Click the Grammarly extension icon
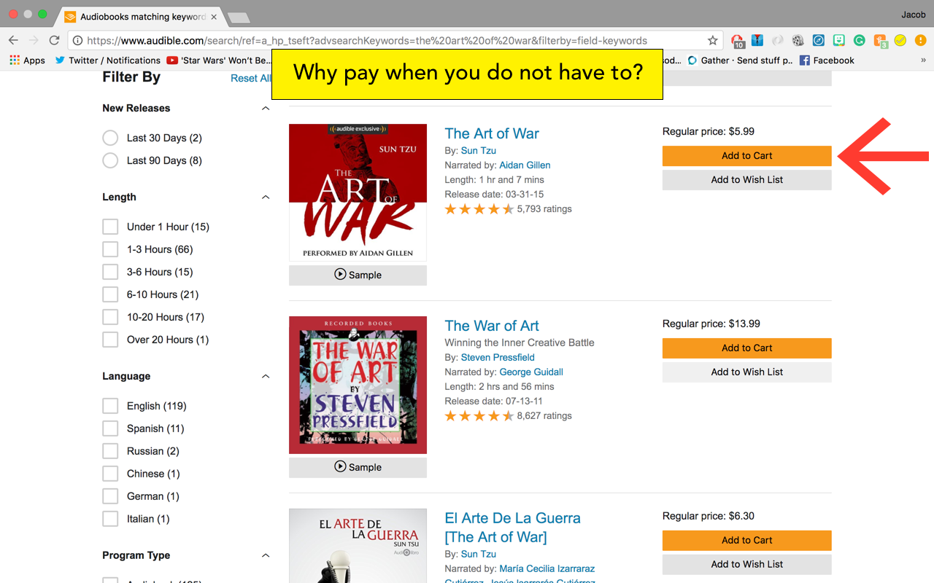This screenshot has height=583, width=934. pos(860,41)
